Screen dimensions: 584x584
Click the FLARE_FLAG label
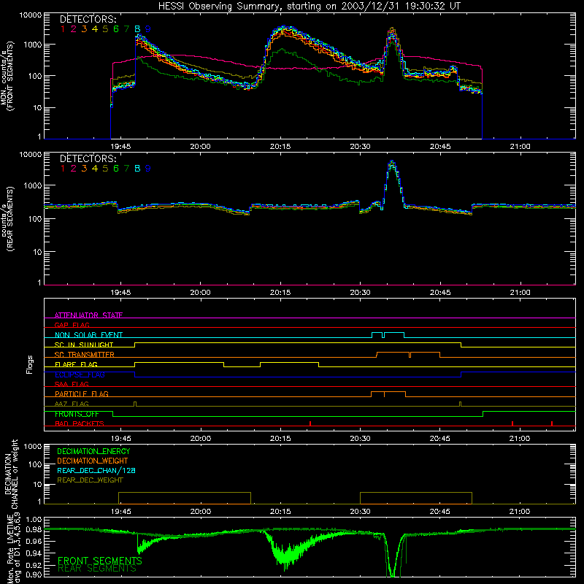76,364
